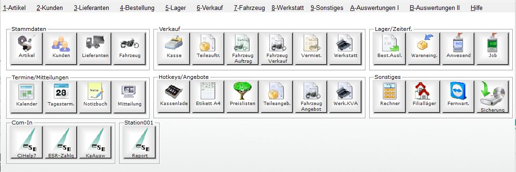
Task: Open Wareneing. goods receipt icon
Action: click(424, 48)
